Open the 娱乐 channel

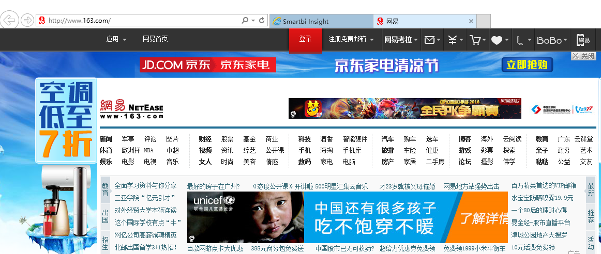(x=106, y=162)
